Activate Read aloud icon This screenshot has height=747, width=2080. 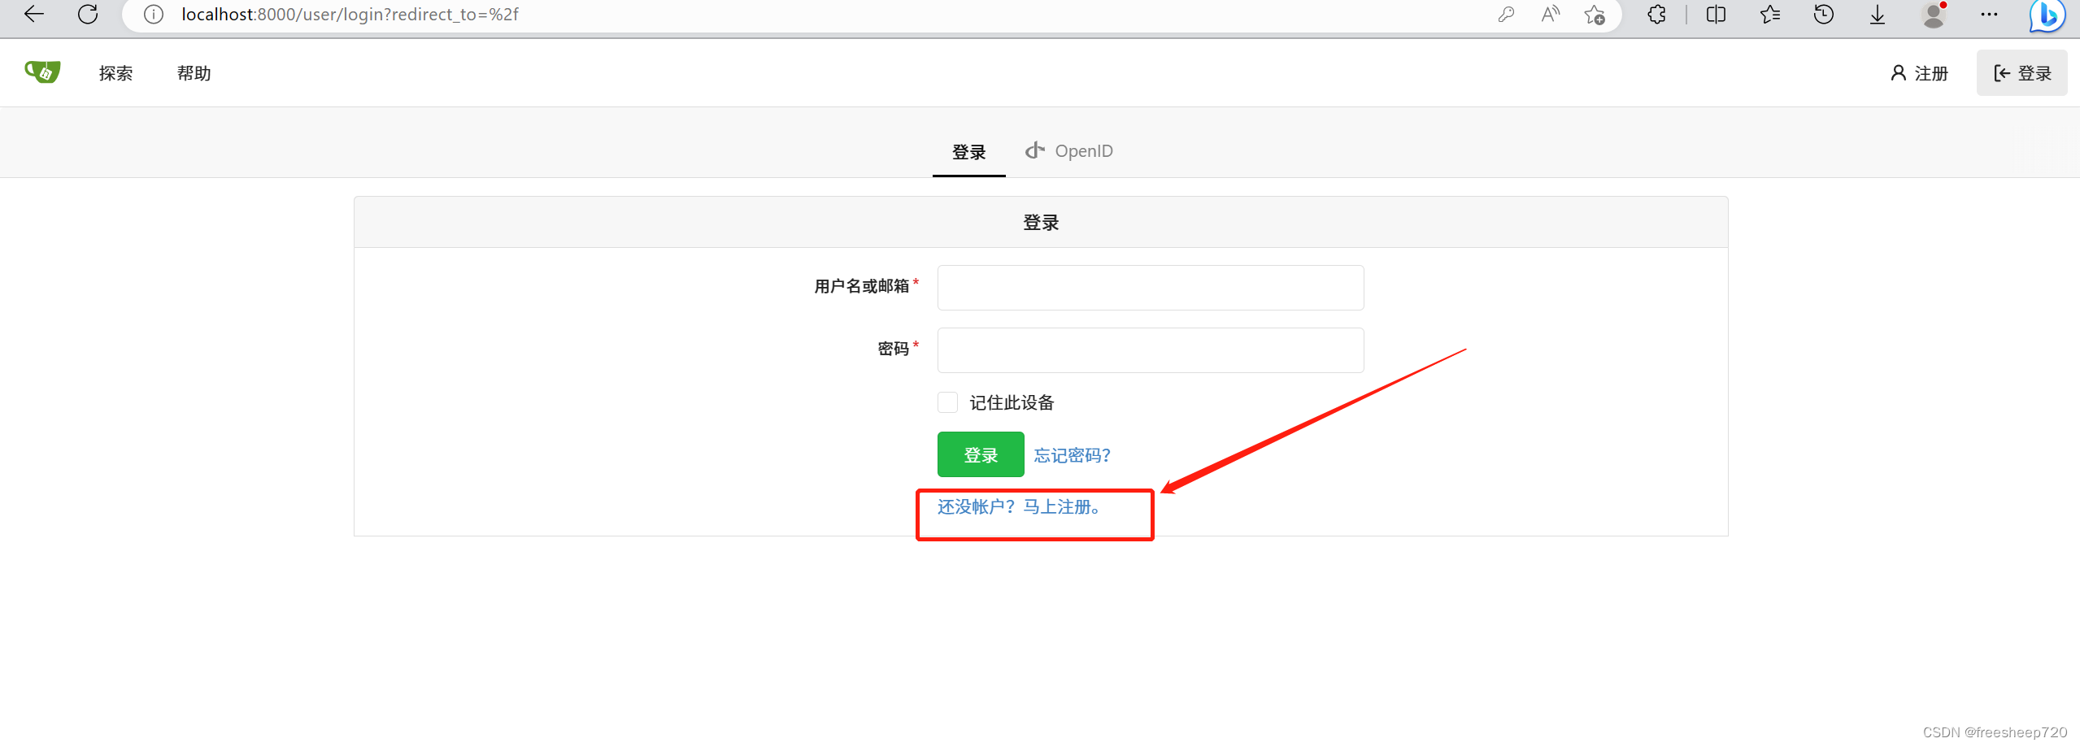[x=1551, y=15]
